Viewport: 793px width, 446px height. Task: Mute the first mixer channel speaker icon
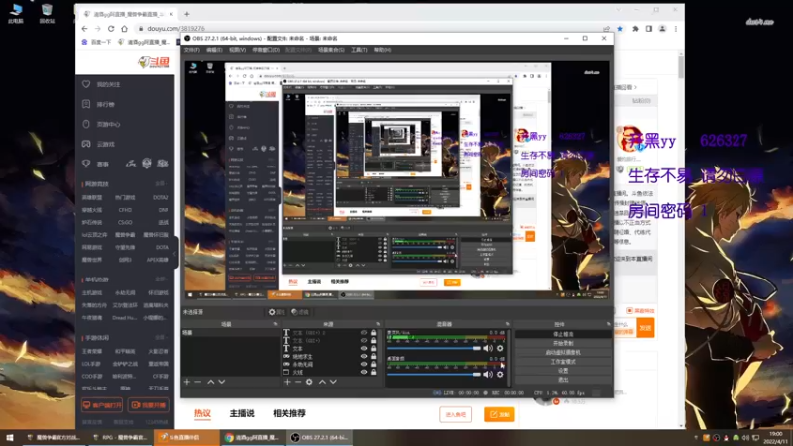[488, 348]
